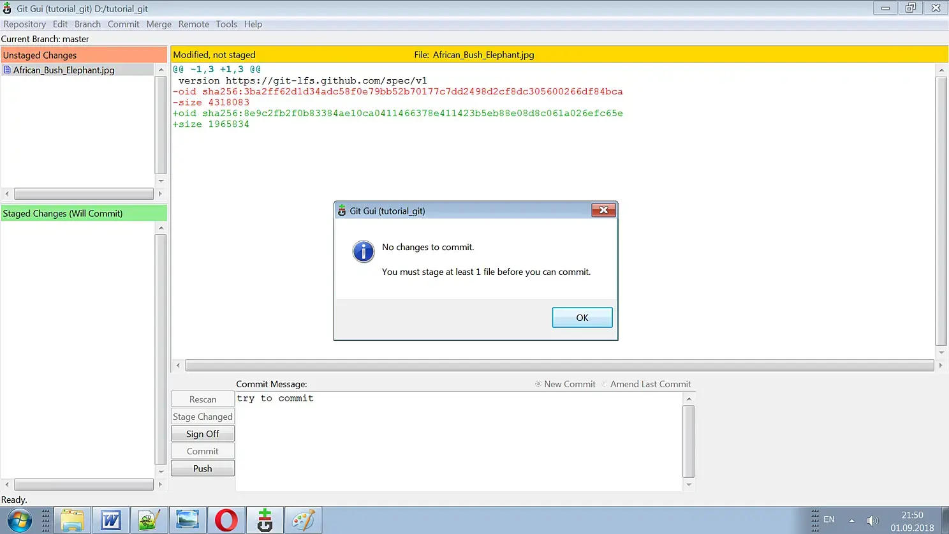This screenshot has width=949, height=534.
Task: Click the up arrow of the Staged Changes scrollbar
Action: click(x=161, y=228)
